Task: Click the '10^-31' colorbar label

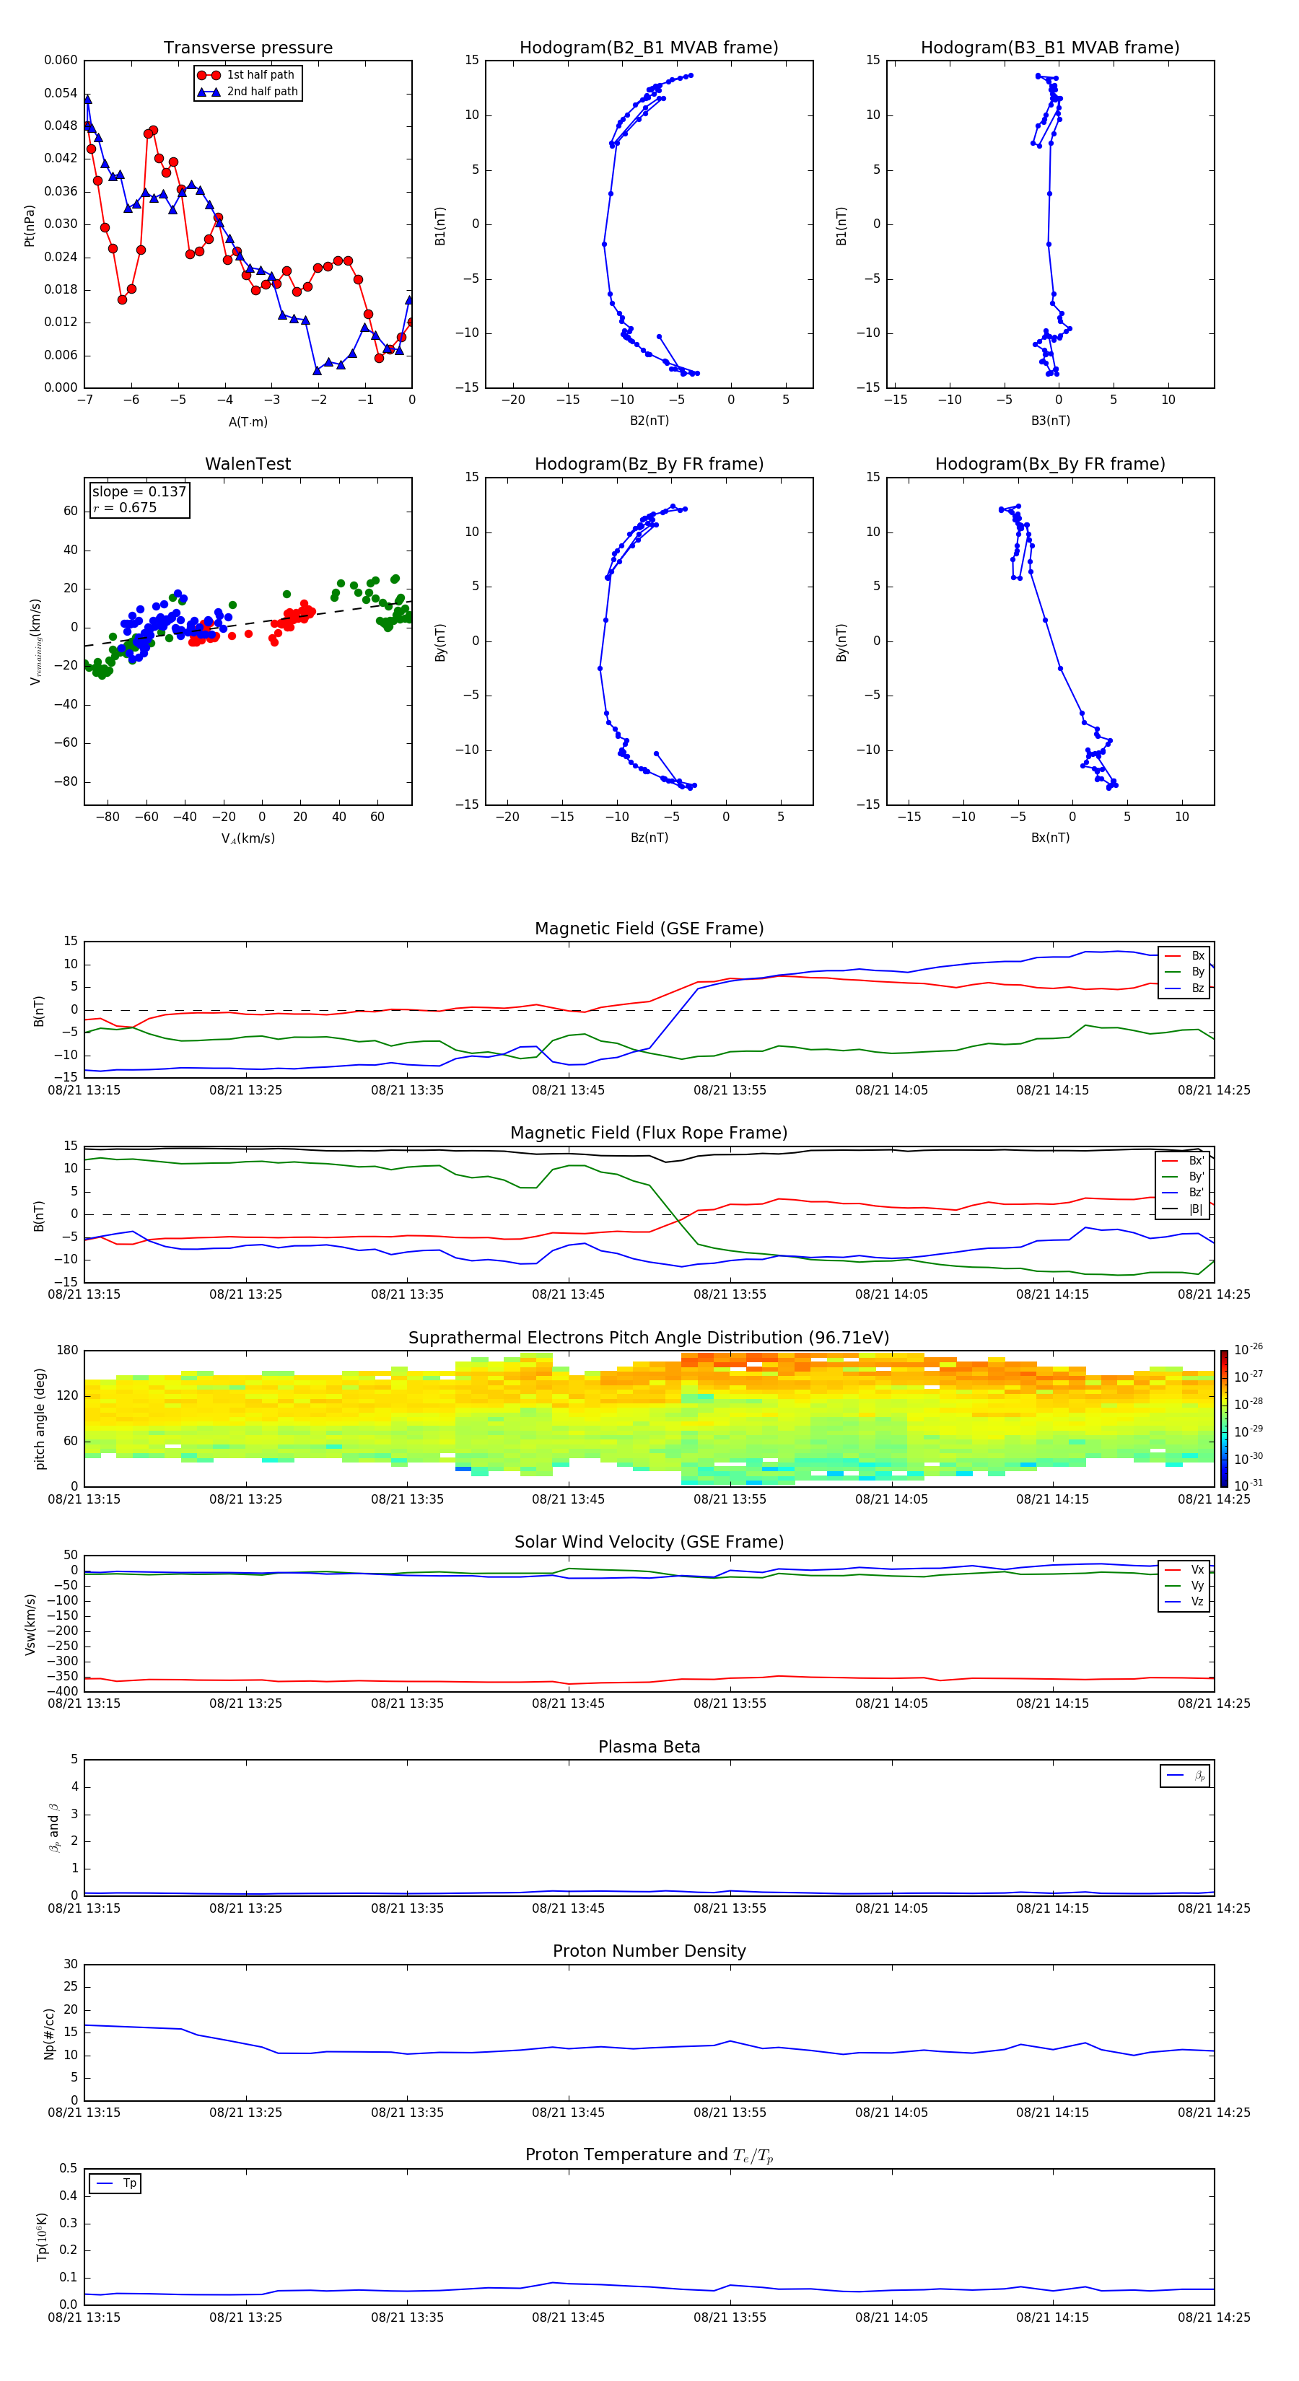Action: [1248, 1486]
